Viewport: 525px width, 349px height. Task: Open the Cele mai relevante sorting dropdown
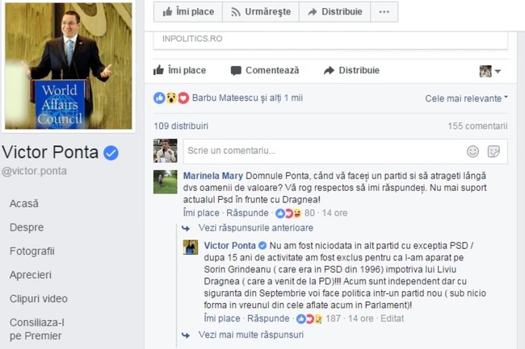click(x=466, y=98)
